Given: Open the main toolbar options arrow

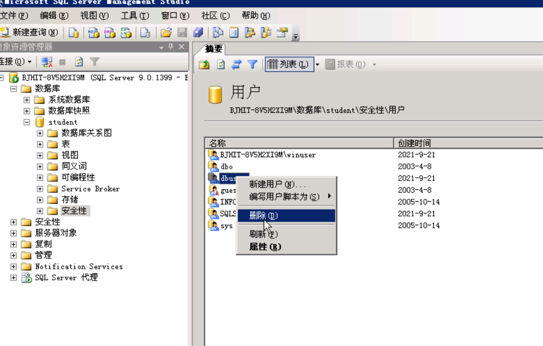Looking at the screenshot, I should click(296, 36).
